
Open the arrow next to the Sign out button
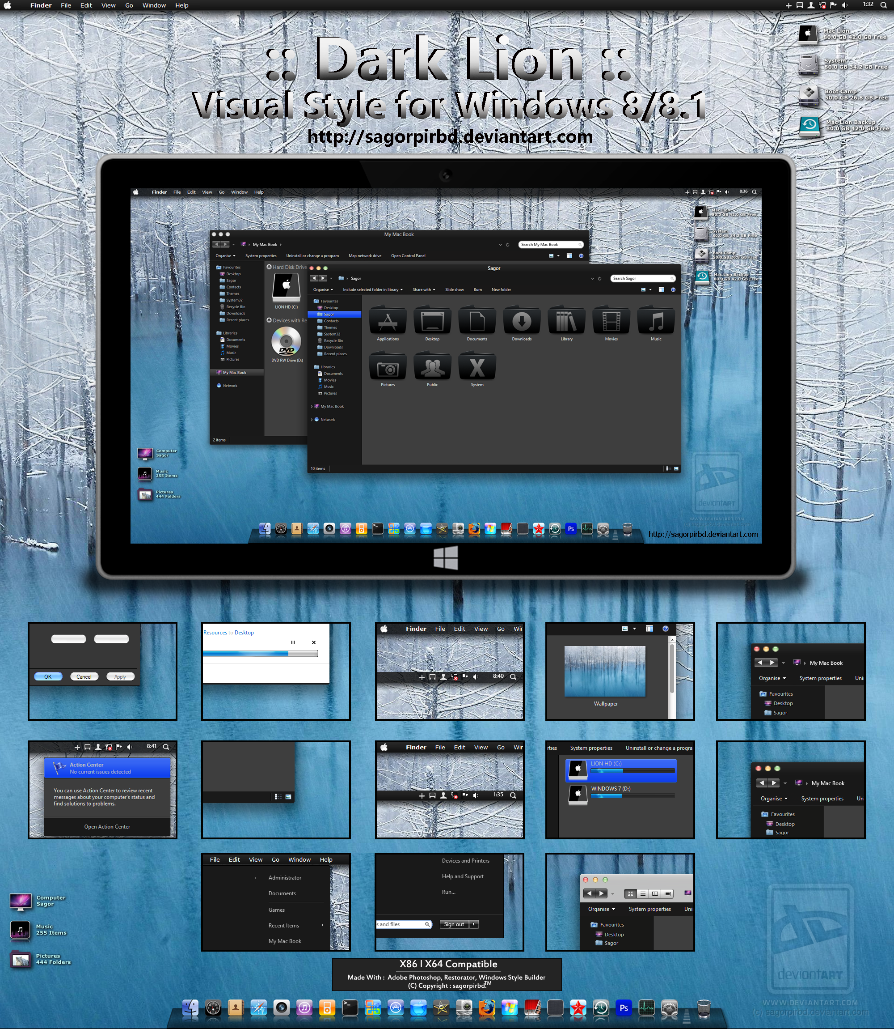coord(474,924)
